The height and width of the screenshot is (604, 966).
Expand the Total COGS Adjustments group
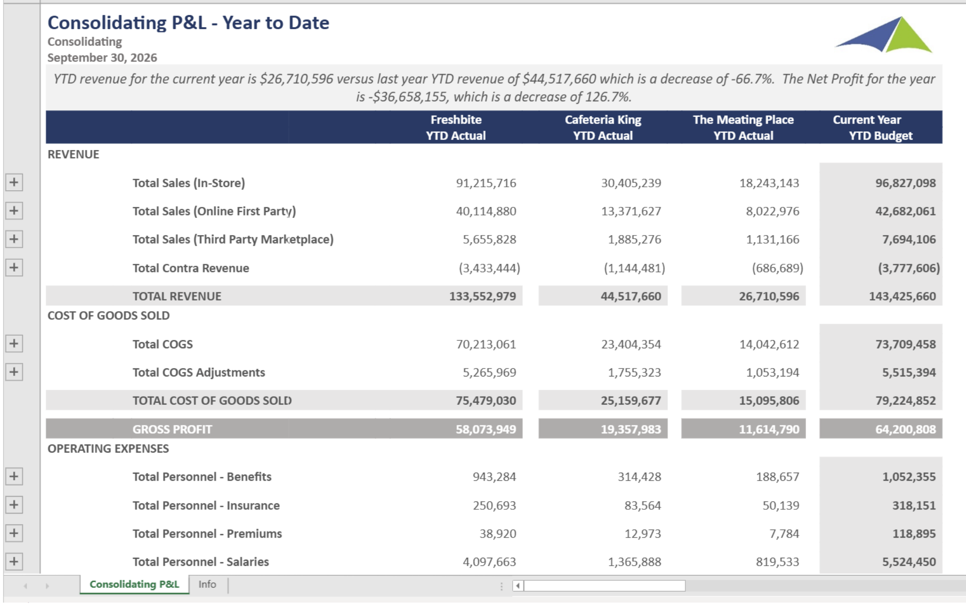tap(14, 372)
